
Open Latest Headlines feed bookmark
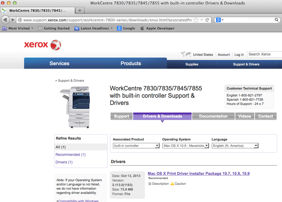93,28
